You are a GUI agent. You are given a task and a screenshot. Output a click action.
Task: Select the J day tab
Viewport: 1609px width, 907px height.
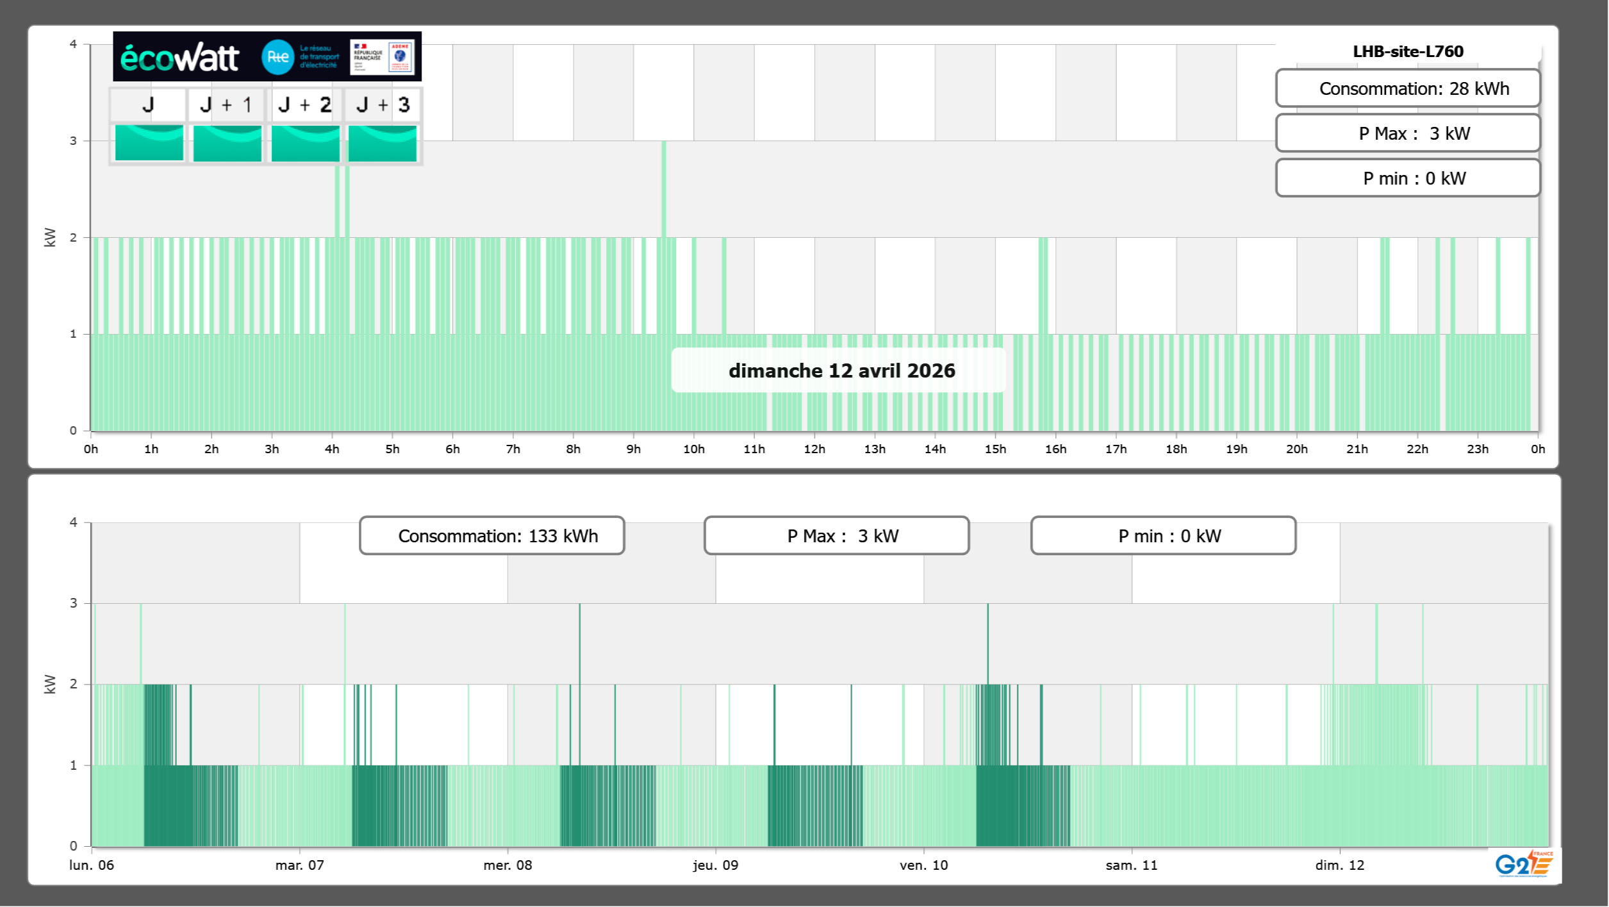[x=148, y=104]
